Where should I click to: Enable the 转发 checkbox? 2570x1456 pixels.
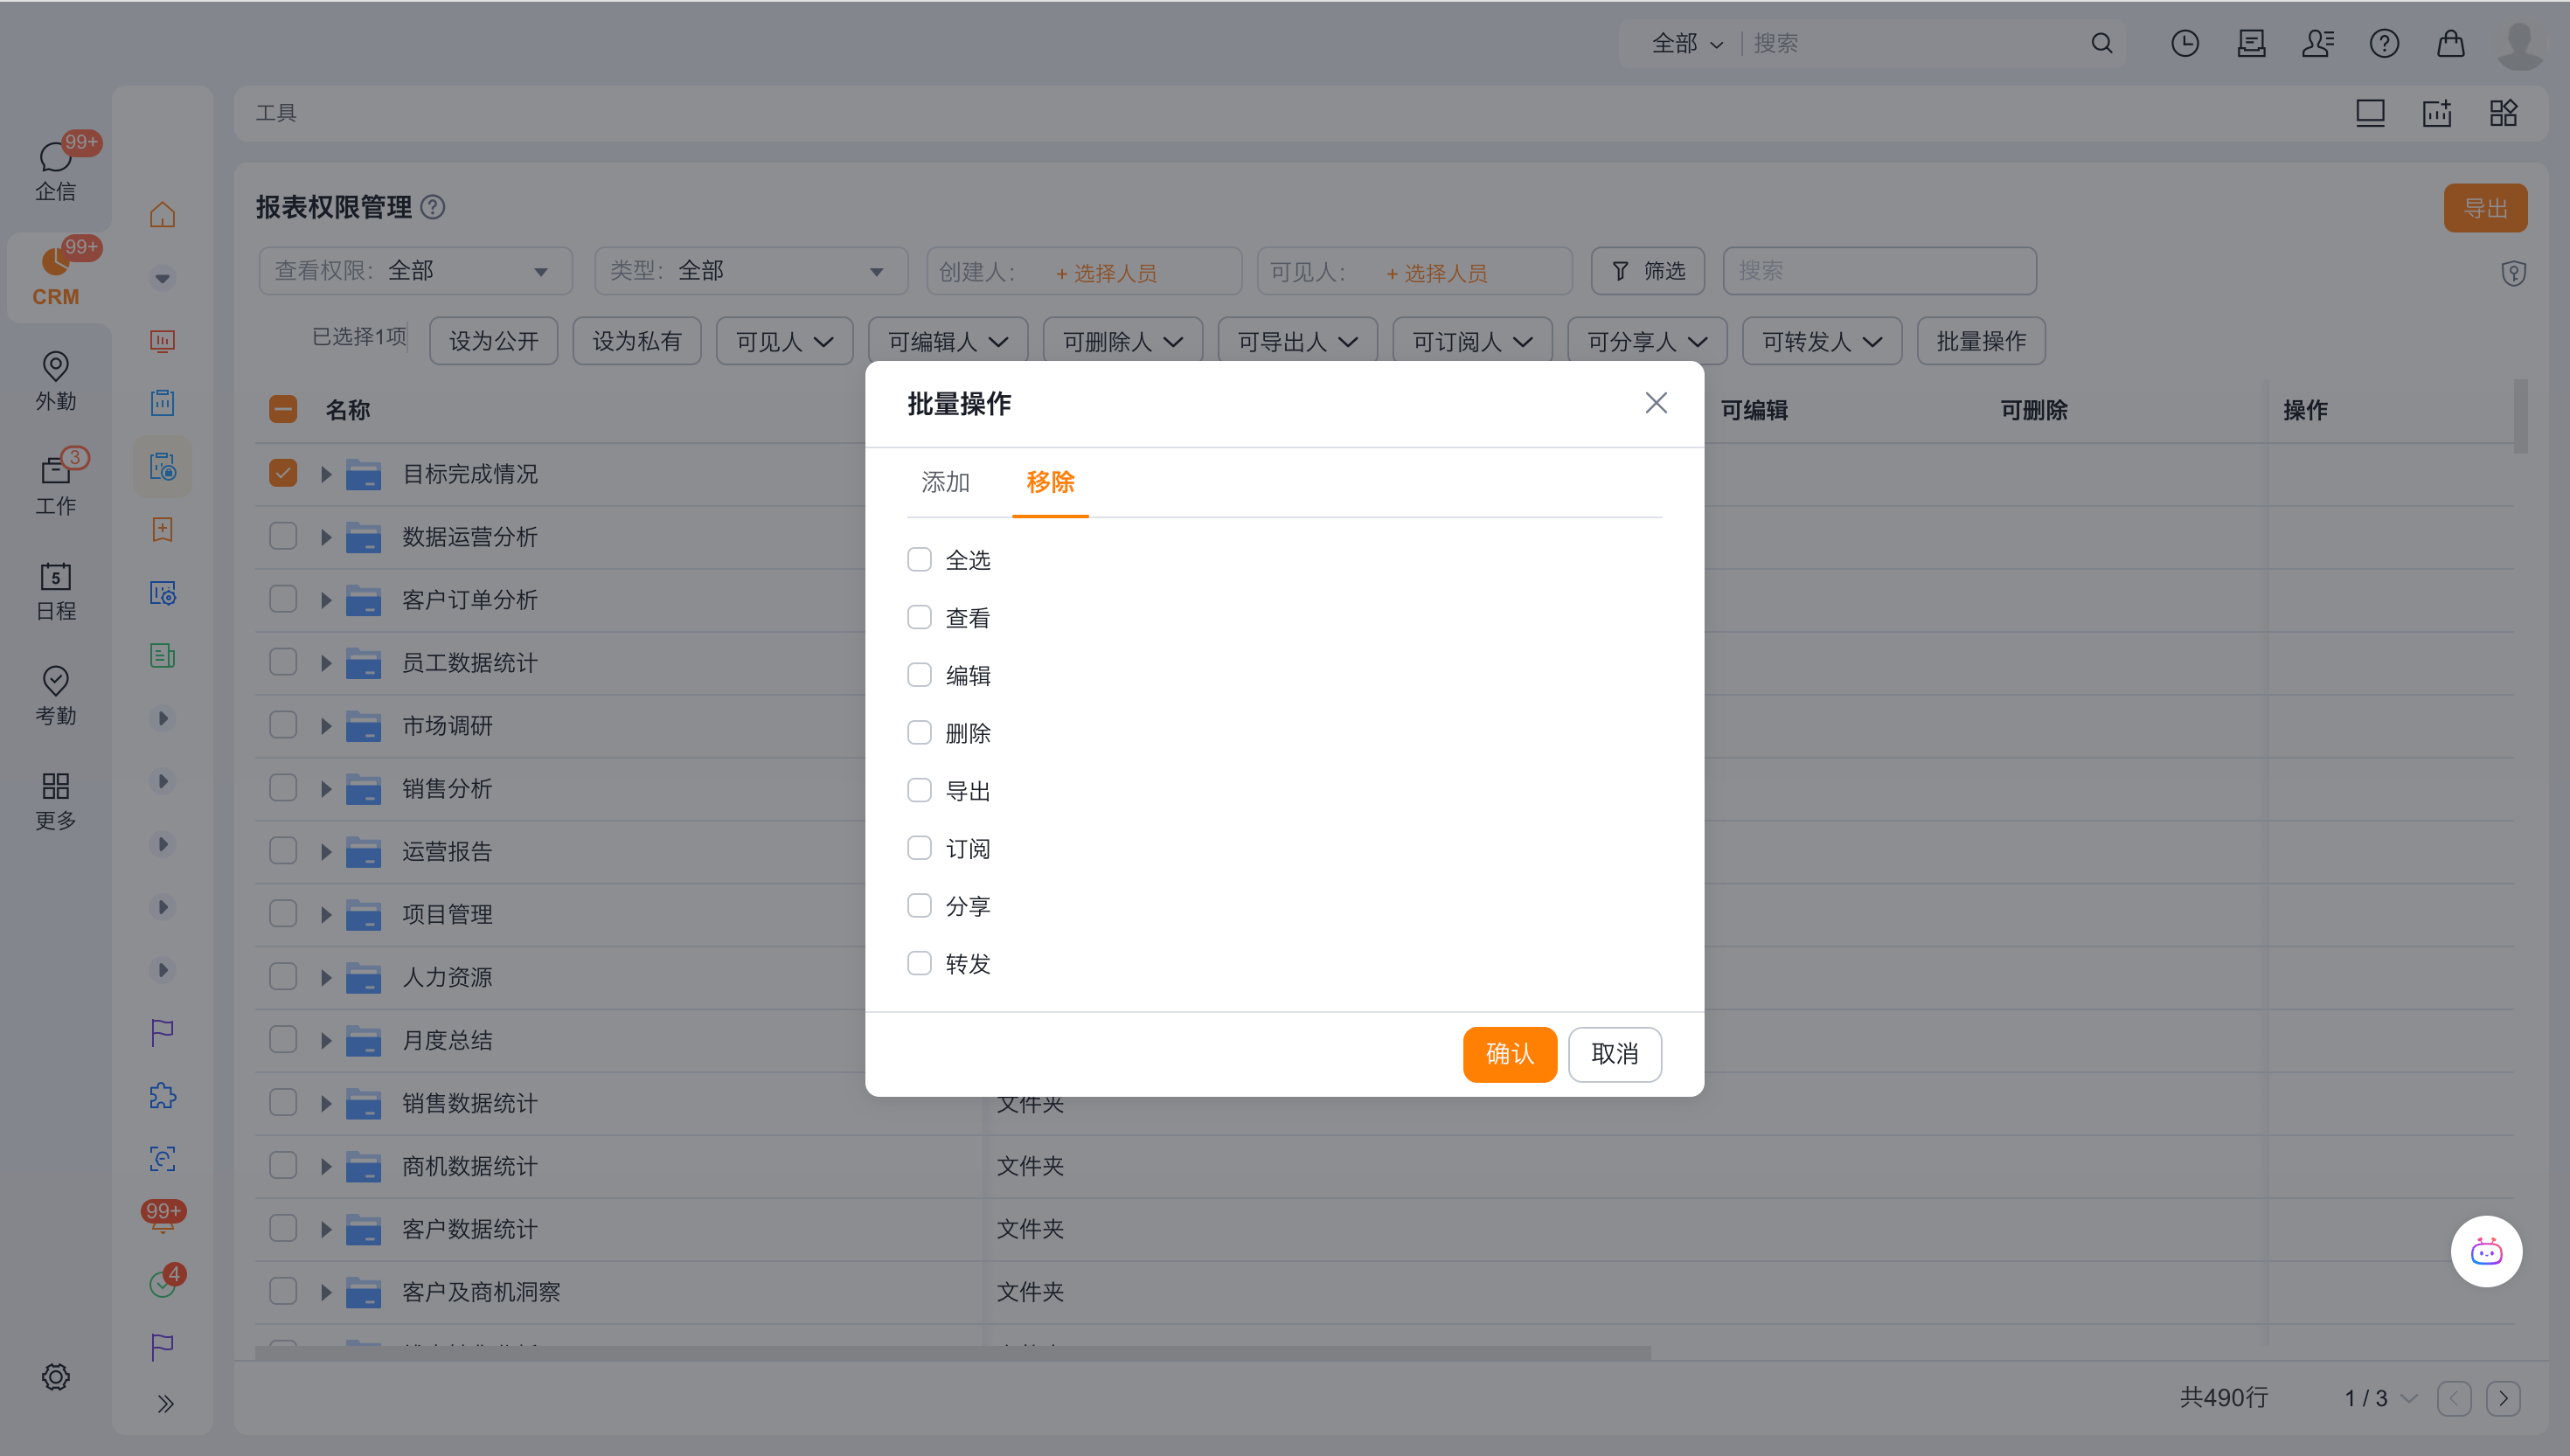918,963
